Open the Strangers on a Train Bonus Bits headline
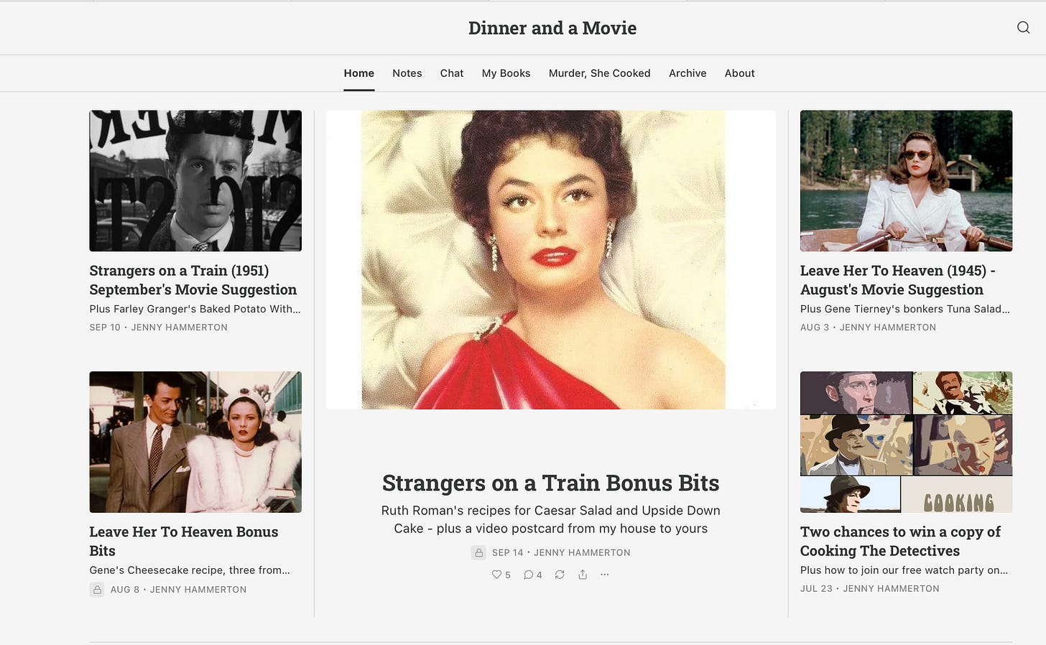1046x645 pixels. click(550, 483)
